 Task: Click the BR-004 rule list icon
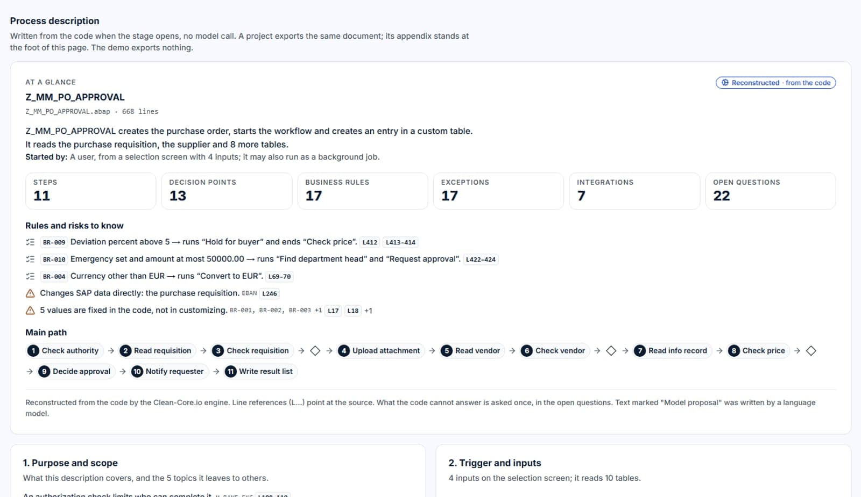(30, 277)
